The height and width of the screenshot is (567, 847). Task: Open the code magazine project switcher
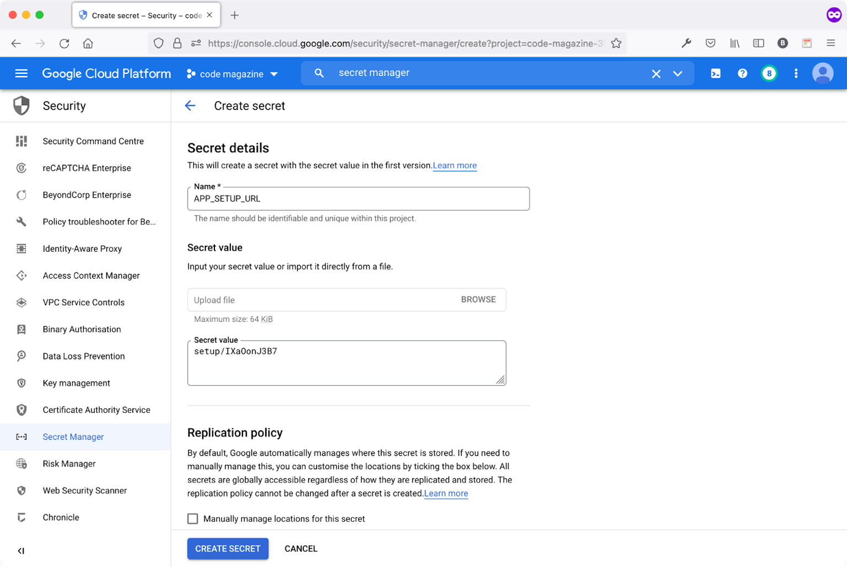click(x=233, y=73)
